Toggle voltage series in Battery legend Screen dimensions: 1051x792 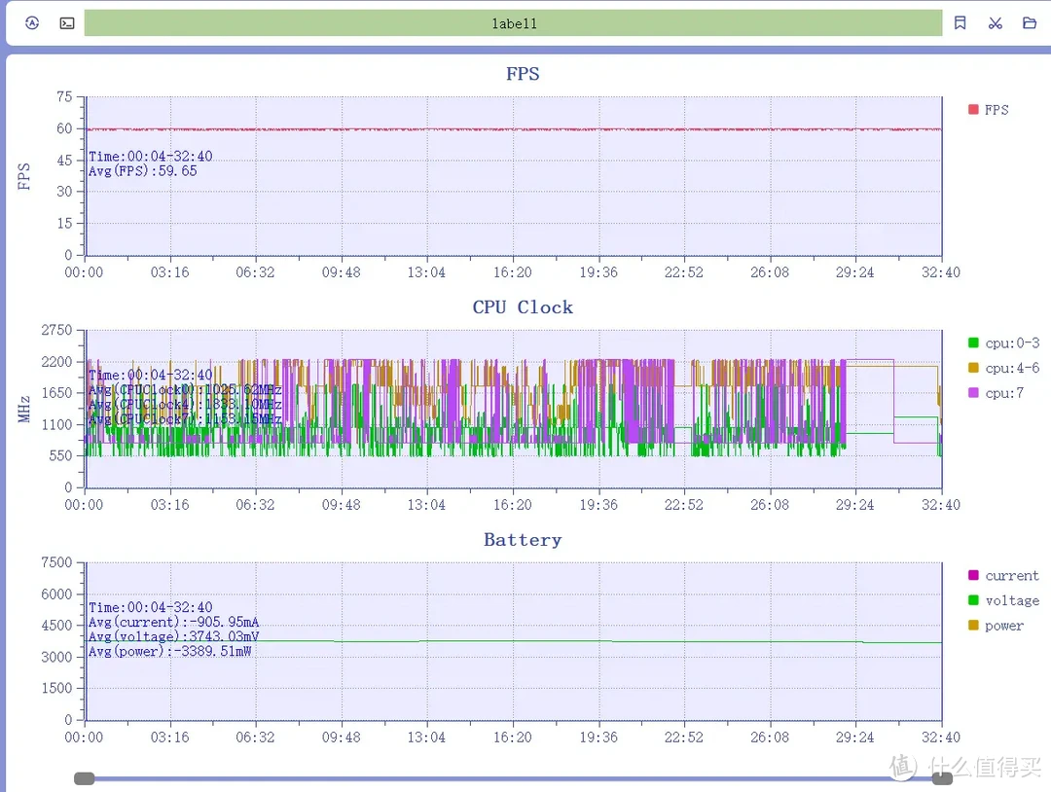click(x=1003, y=600)
